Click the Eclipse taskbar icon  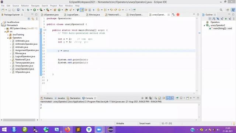pyautogui.click(x=111, y=130)
